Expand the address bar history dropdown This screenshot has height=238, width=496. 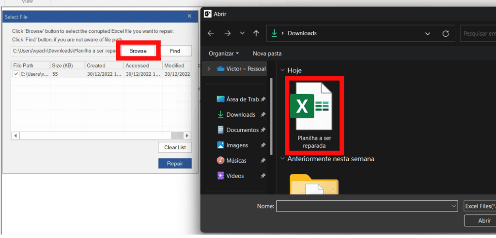[x=428, y=33]
